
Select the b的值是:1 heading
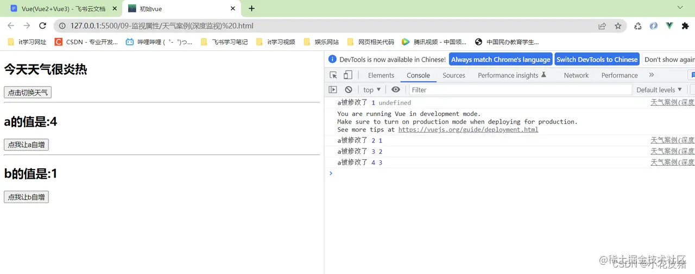coord(30,174)
